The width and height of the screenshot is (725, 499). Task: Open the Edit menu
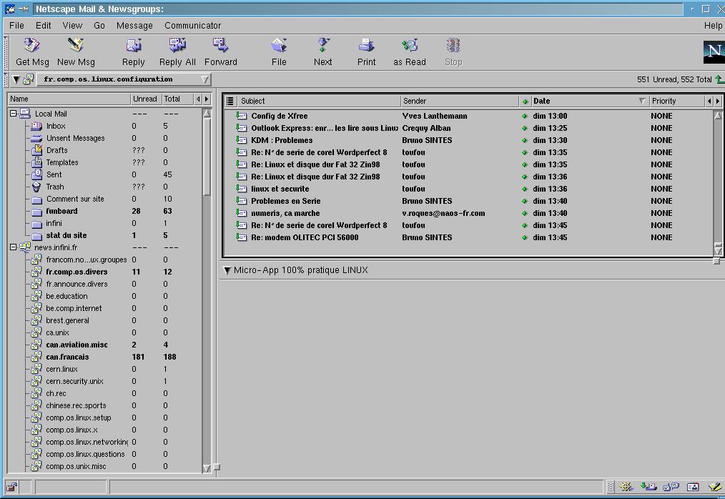point(44,26)
